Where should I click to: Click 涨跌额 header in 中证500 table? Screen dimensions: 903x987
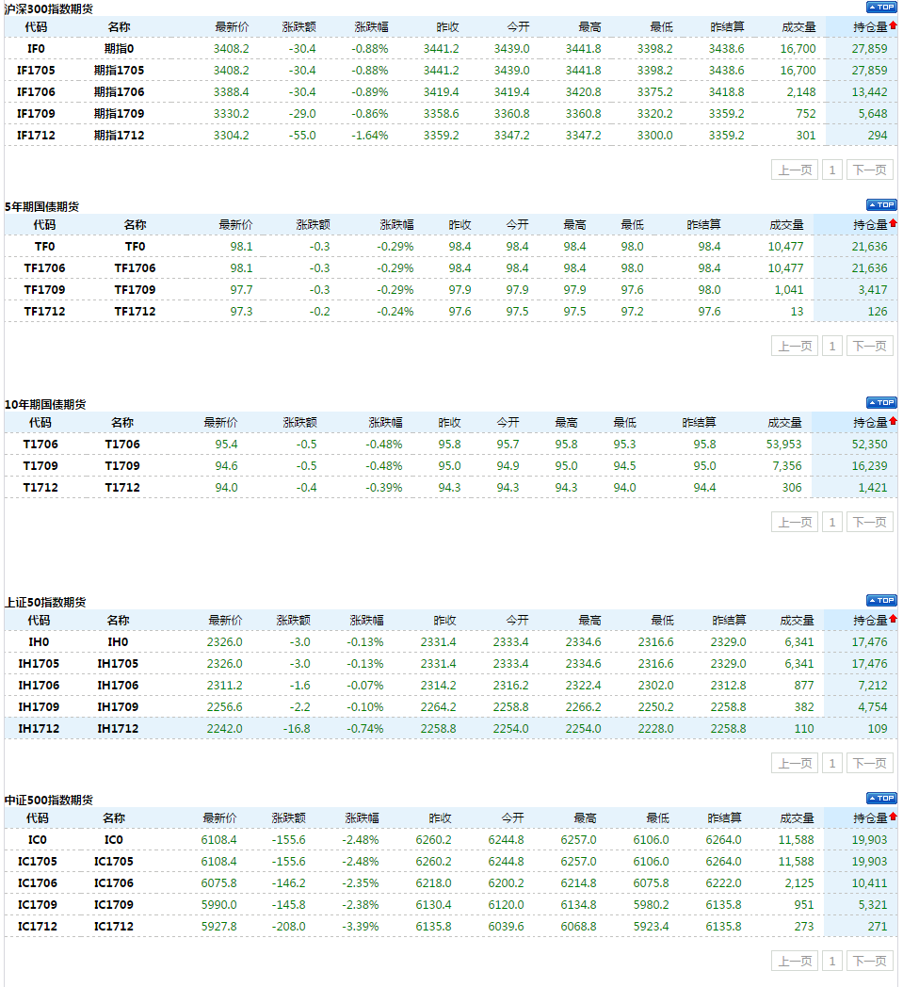[288, 817]
